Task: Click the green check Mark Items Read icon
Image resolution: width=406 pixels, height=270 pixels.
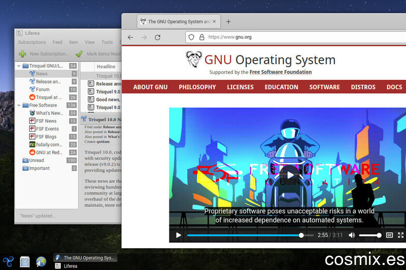Action: point(79,54)
